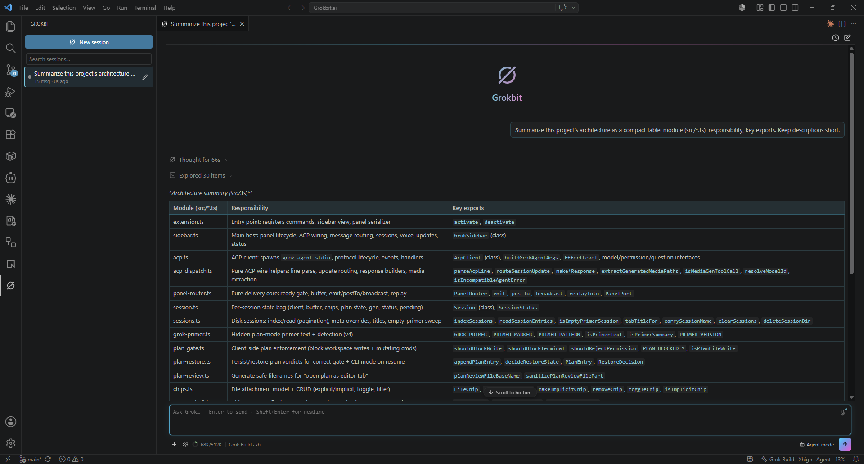Open the Explorer view in activity bar
This screenshot has width=864, height=464.
(11, 27)
